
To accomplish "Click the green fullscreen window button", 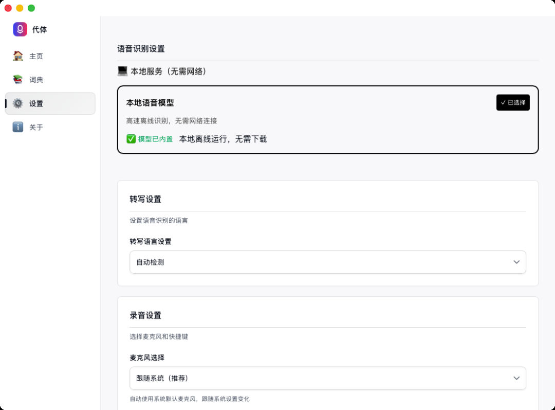I will [x=31, y=8].
